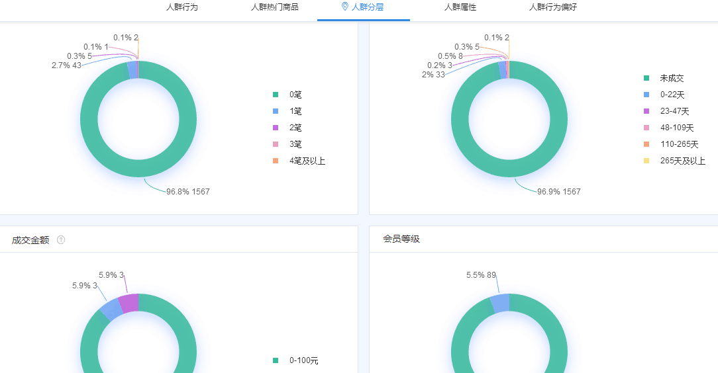Image resolution: width=718 pixels, height=373 pixels.
Task: Toggle the 23-47天 legend entry
Action: tap(666, 111)
